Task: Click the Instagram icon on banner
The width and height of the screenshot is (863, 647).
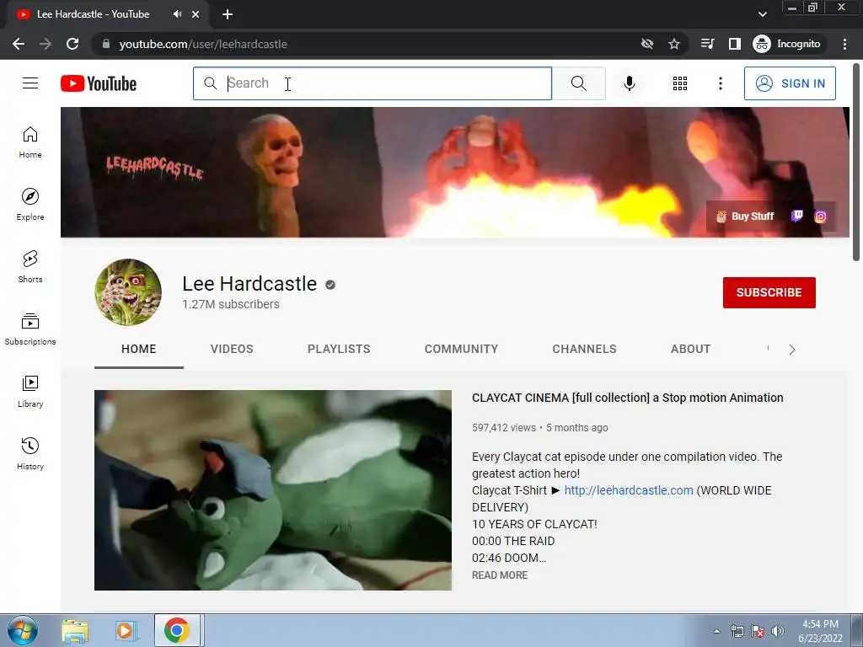Action: [x=820, y=217]
